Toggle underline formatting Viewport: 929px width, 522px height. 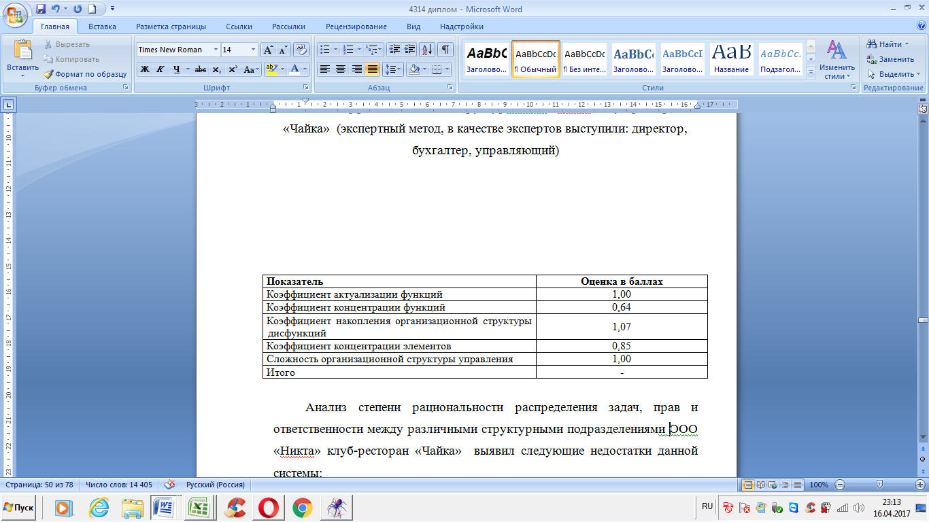pos(177,69)
